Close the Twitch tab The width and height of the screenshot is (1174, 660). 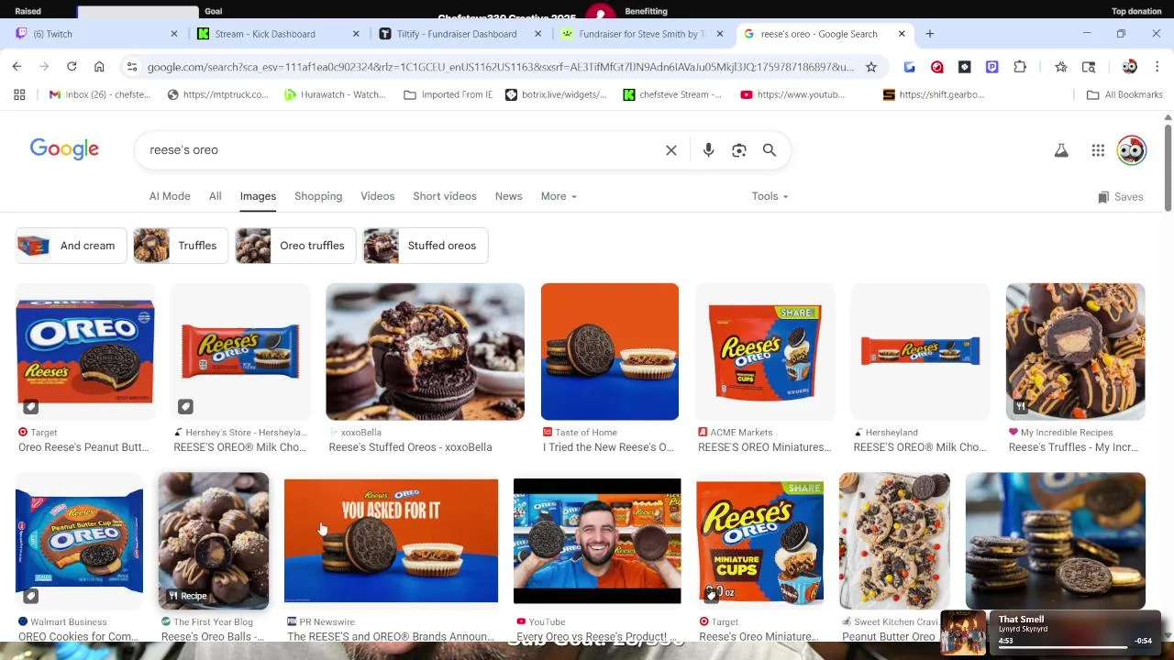(x=174, y=34)
